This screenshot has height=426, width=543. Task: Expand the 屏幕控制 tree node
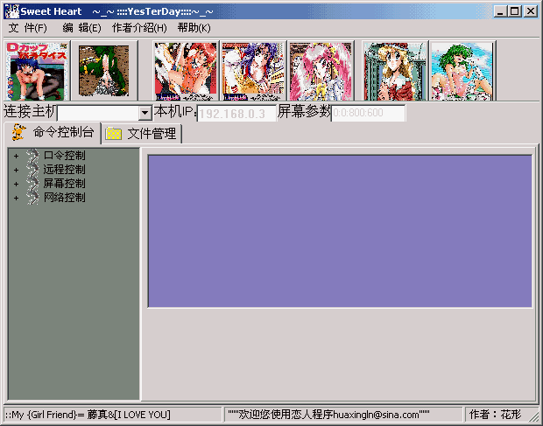pos(16,184)
